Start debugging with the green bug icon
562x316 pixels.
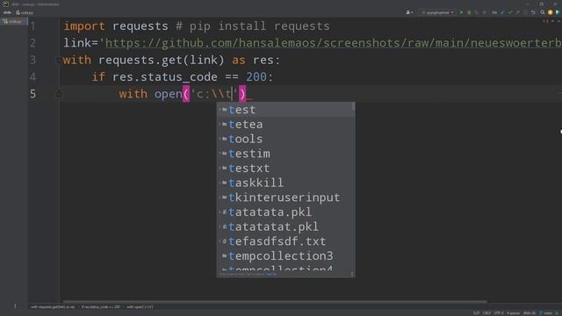click(x=469, y=12)
